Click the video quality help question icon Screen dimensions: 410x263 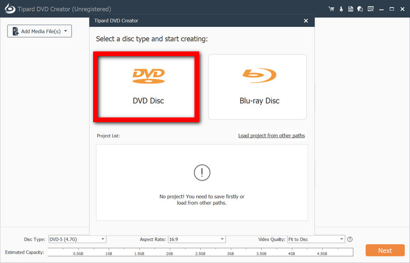tap(350, 239)
